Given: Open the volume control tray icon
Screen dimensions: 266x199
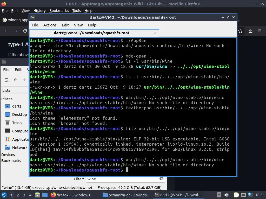Looking at the screenshot, I should (226, 195).
